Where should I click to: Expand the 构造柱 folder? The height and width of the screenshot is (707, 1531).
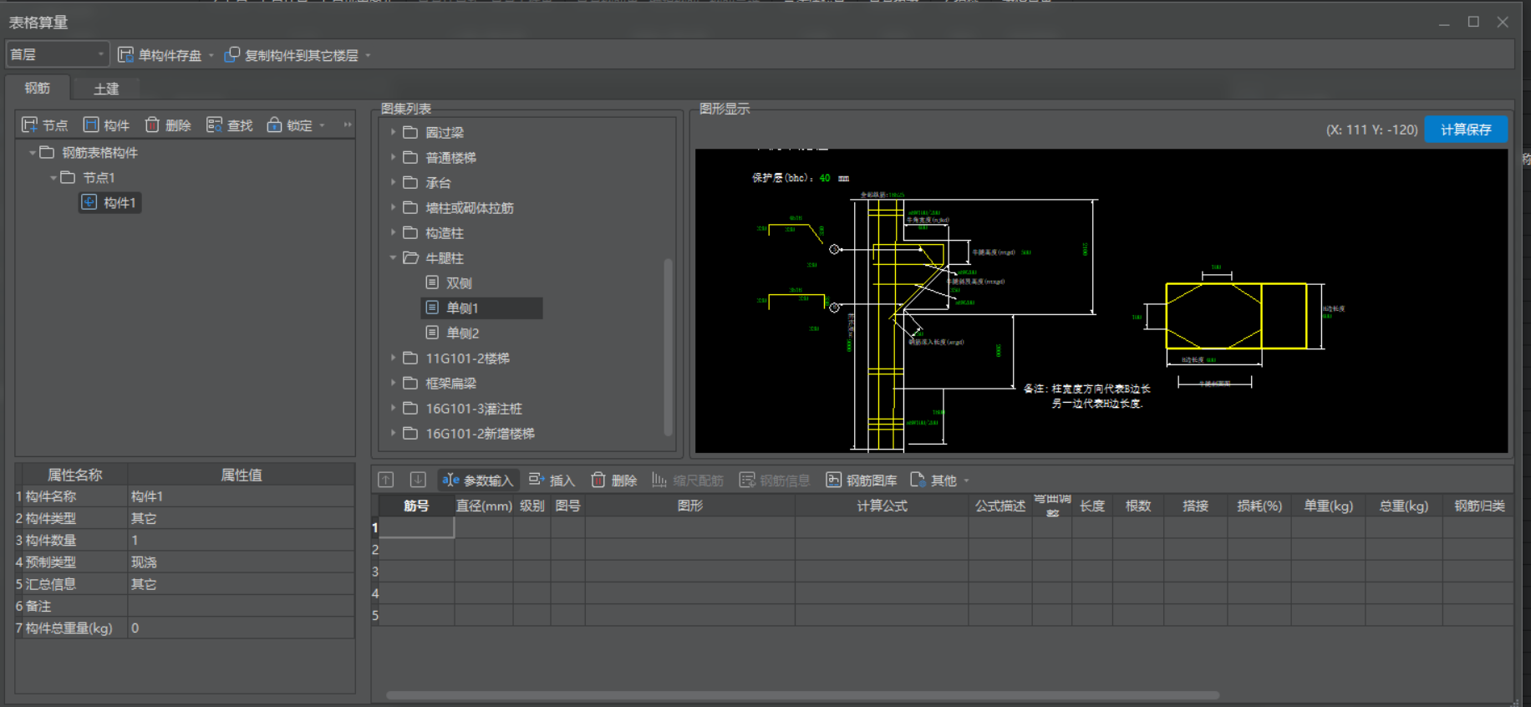(x=393, y=232)
